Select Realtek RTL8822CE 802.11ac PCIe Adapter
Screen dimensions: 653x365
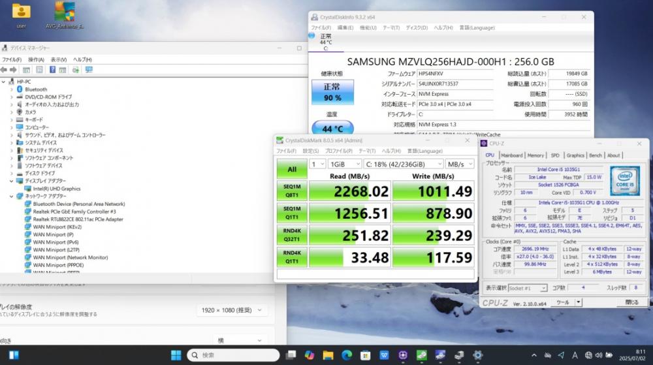tap(78, 219)
